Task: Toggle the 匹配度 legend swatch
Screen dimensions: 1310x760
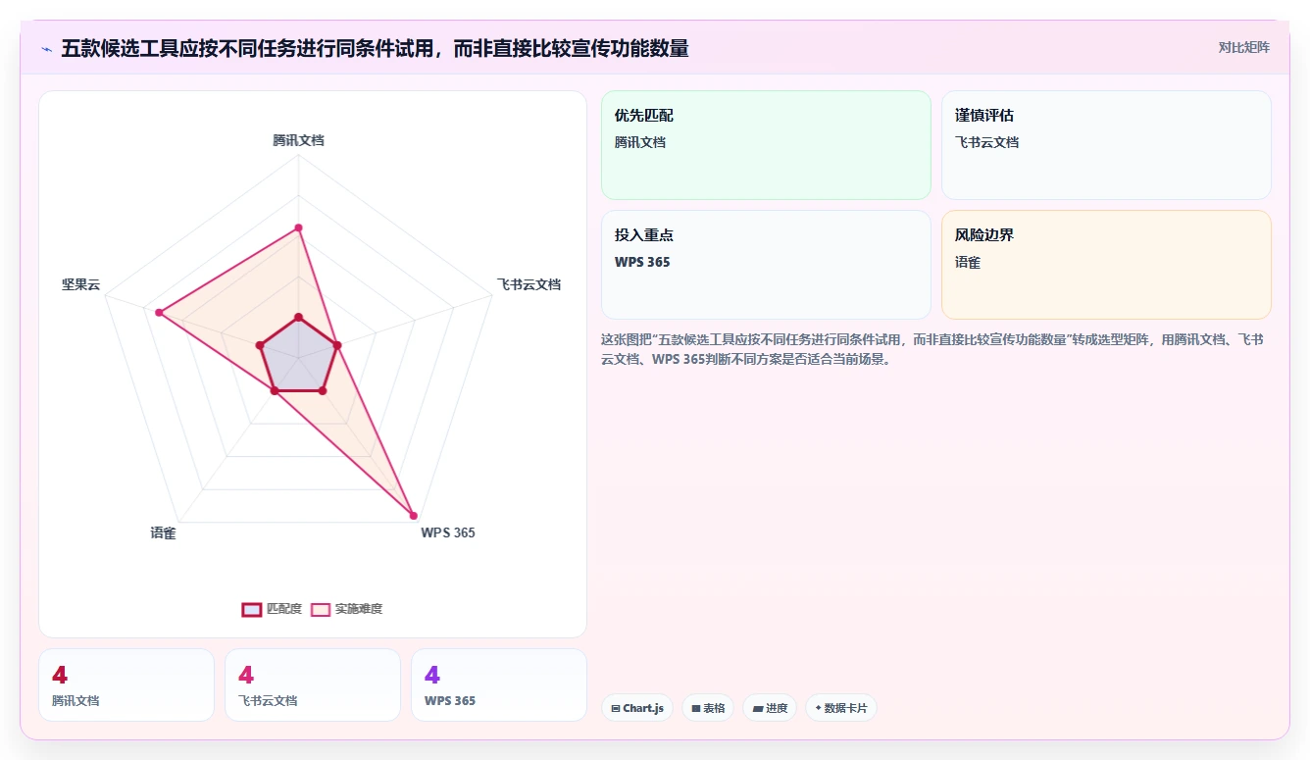Action: pos(252,609)
